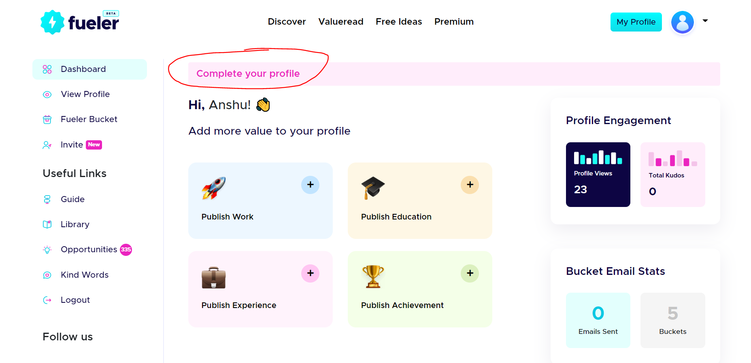The width and height of the screenshot is (751, 363).
Task: Click the fueler logo in top corner
Action: pos(79,21)
